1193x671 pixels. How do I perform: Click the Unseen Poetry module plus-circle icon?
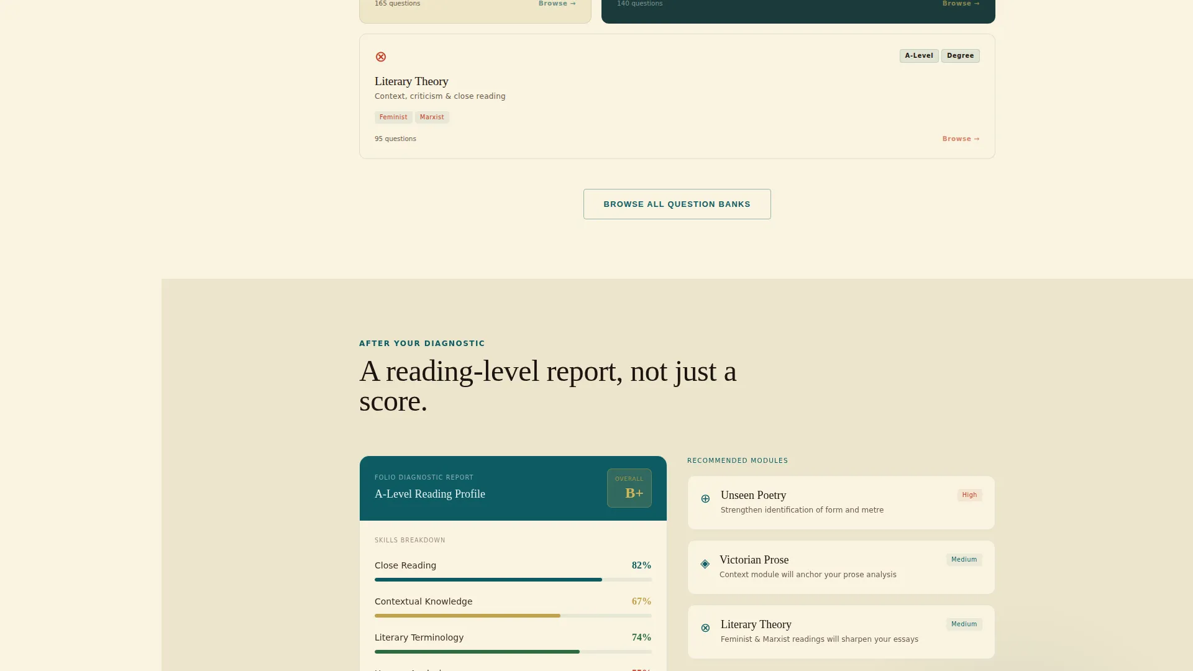(x=705, y=499)
